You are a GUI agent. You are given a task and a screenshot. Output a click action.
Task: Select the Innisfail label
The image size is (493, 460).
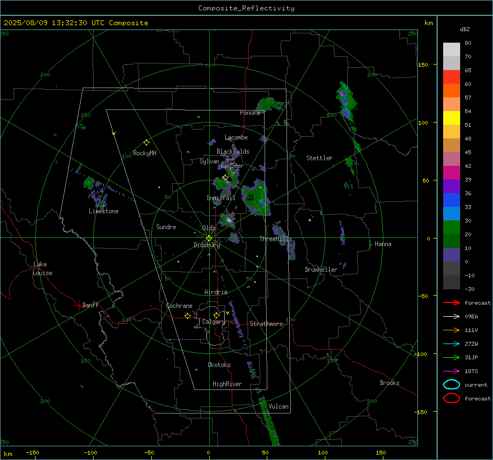coord(221,198)
